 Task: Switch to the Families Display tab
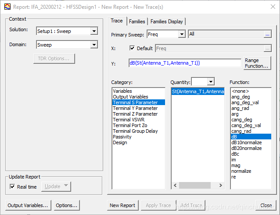coord(167,22)
